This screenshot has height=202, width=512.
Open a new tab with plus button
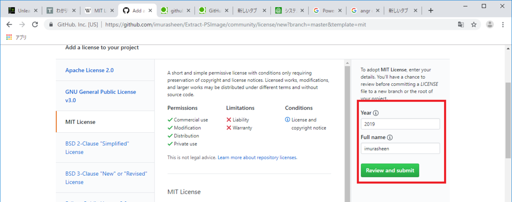point(431,10)
